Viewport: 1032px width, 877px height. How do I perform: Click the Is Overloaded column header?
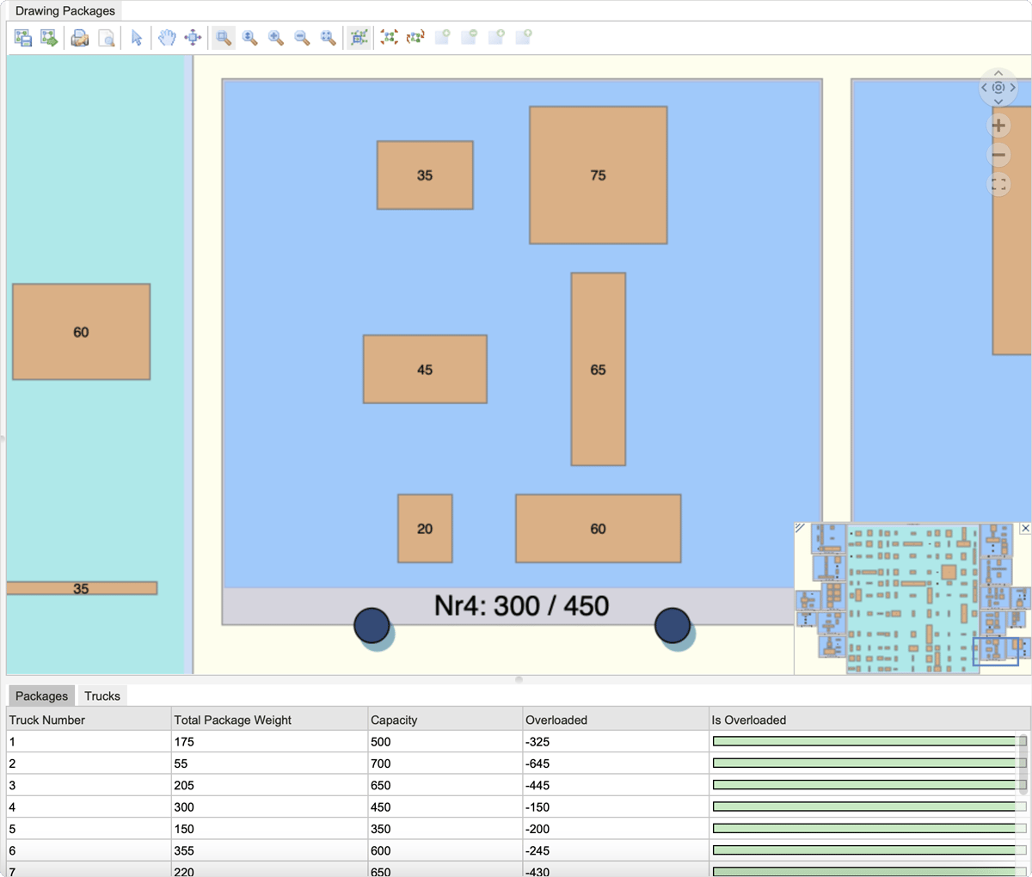pos(869,720)
